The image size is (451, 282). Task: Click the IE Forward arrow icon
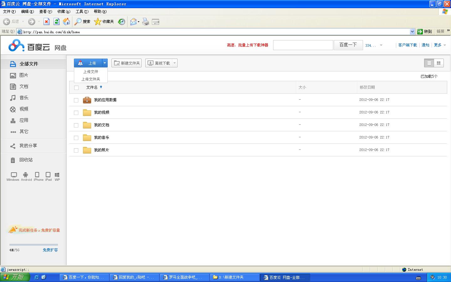(x=31, y=22)
